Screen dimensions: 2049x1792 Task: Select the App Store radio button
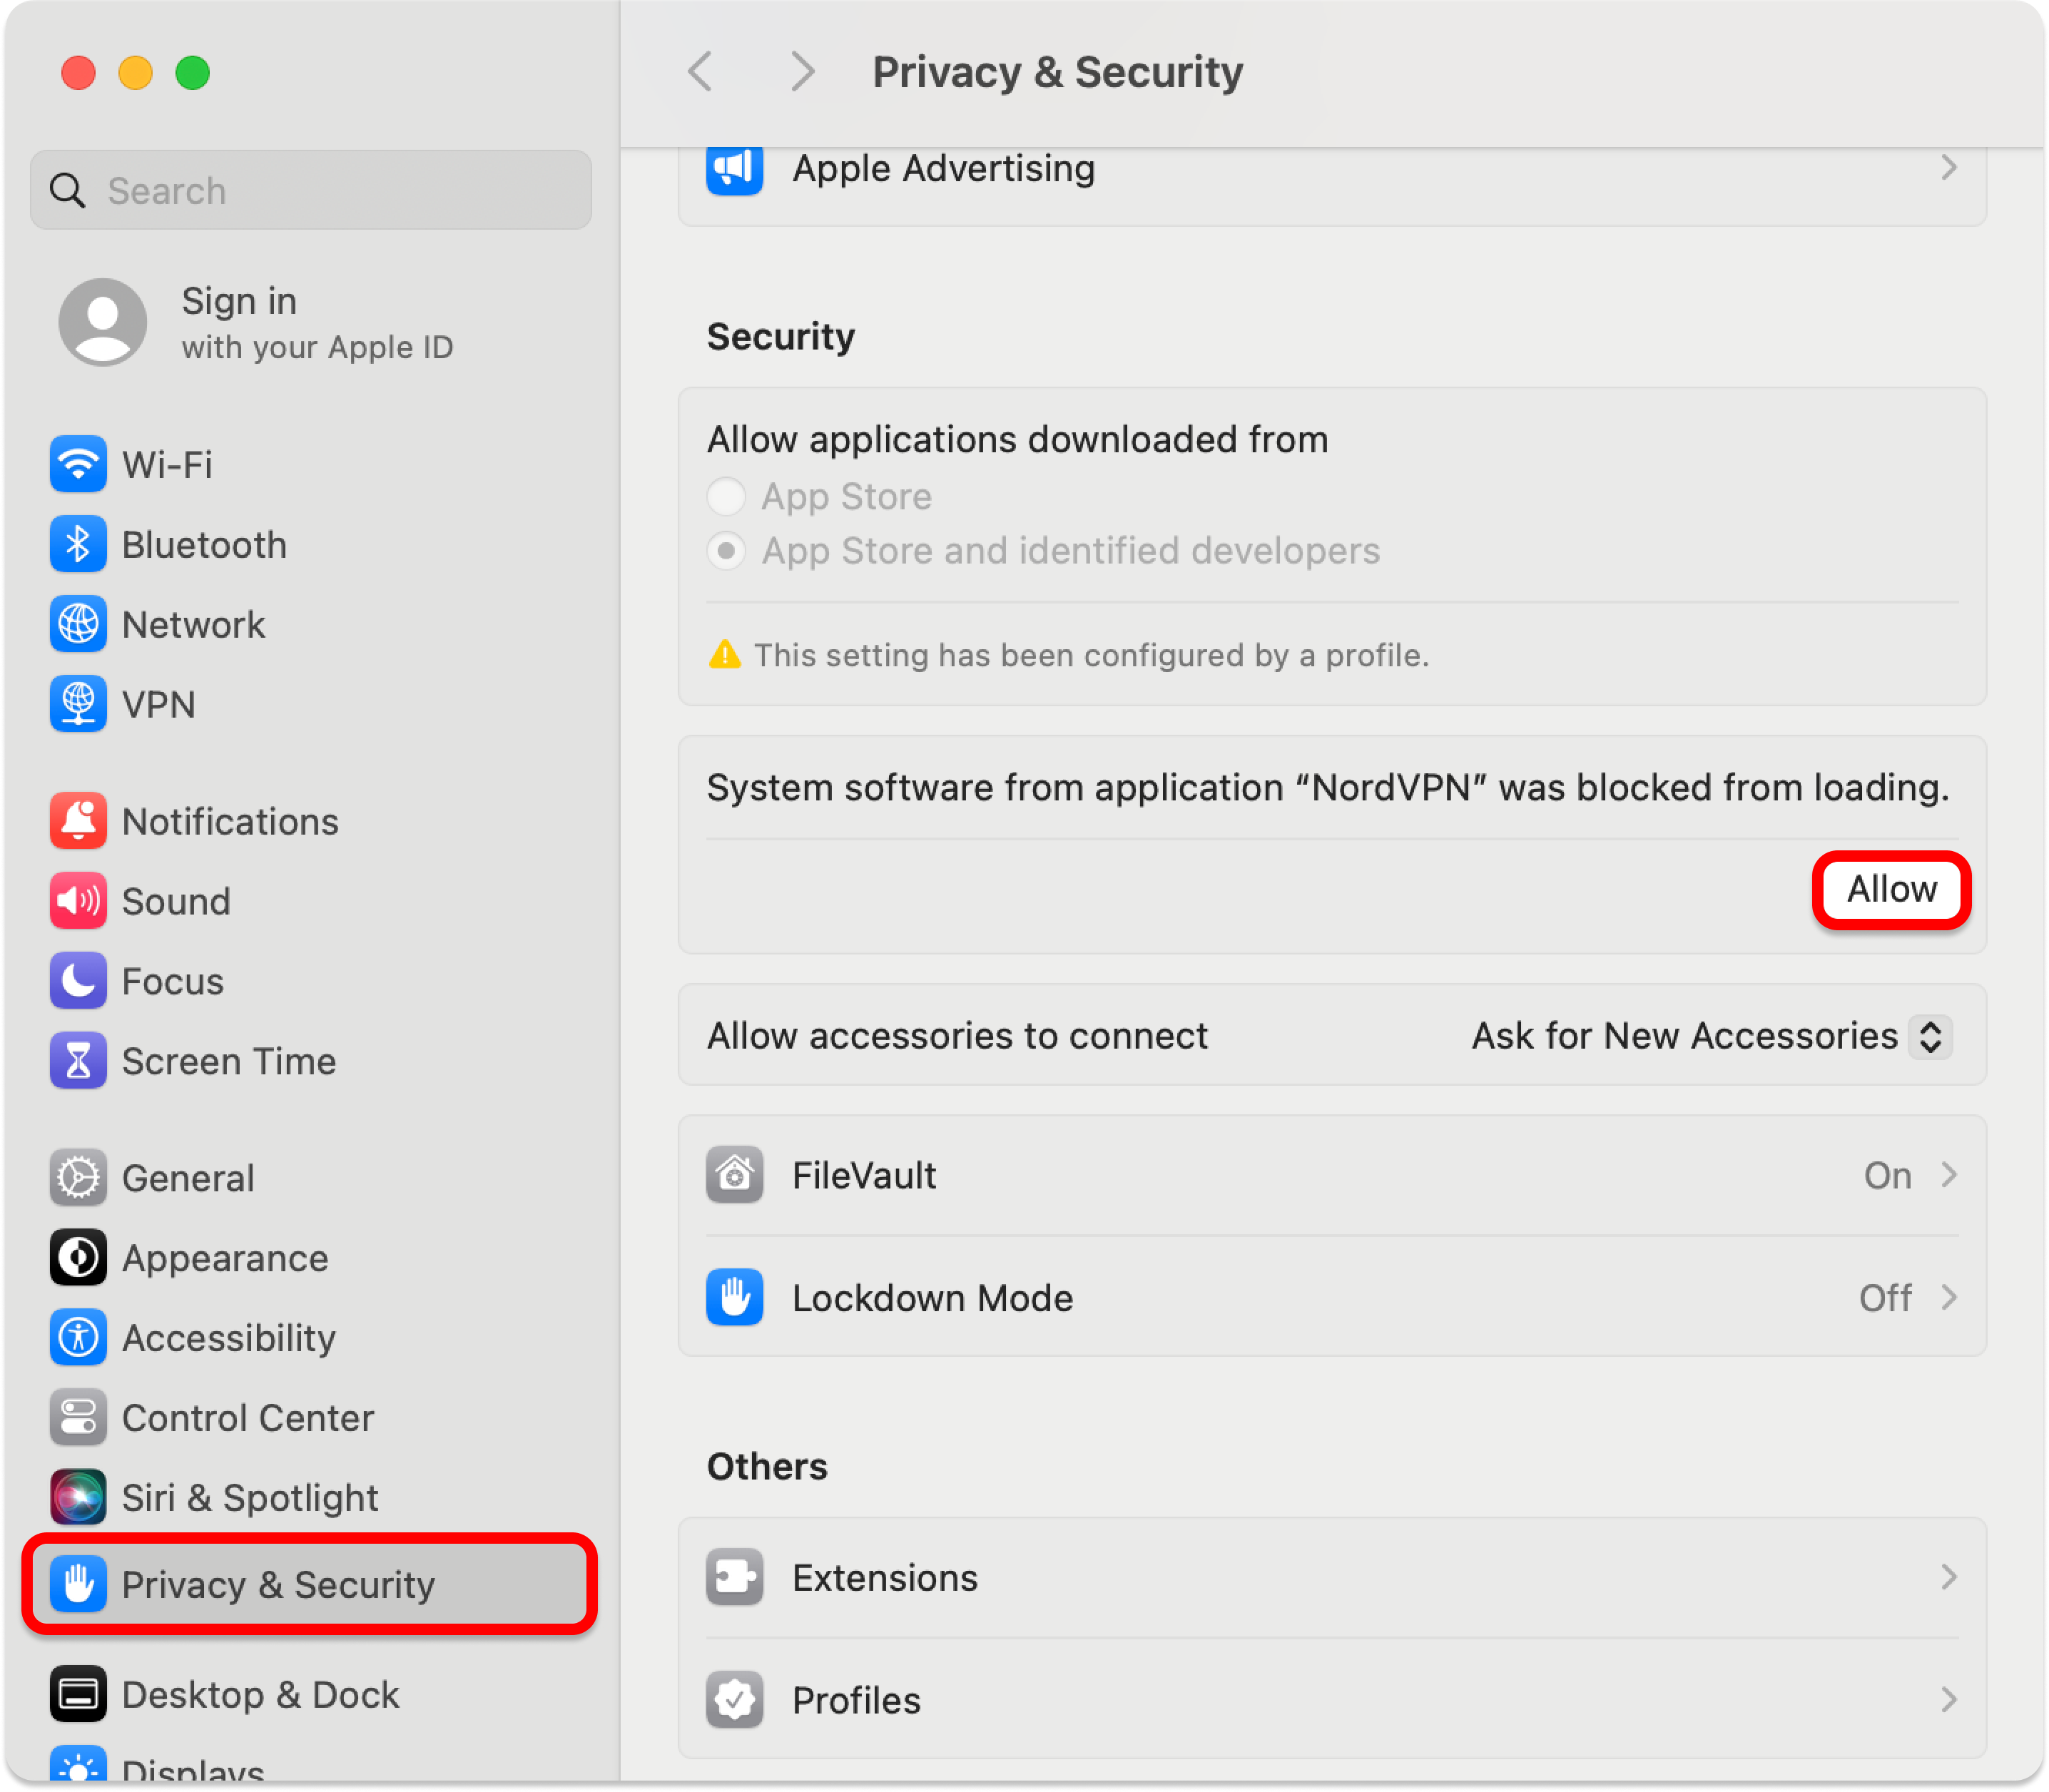(726, 496)
